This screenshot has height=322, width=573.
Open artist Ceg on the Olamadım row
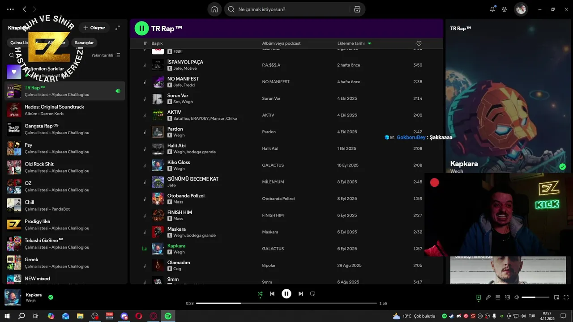[x=177, y=269]
